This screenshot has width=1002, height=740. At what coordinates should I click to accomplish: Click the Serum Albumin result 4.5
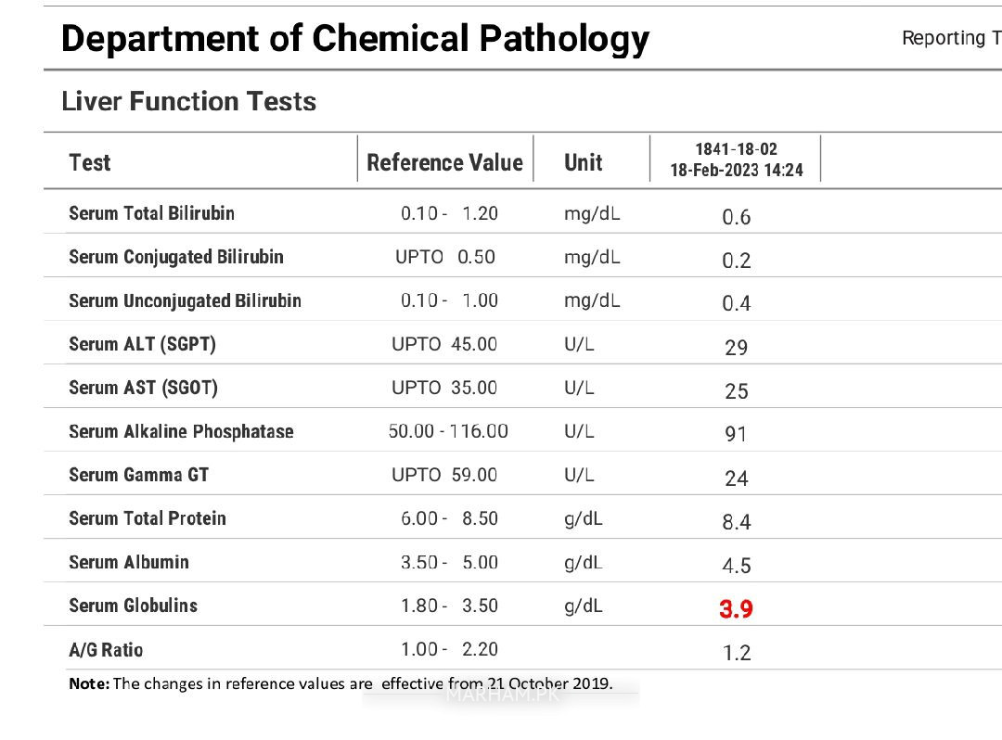click(x=736, y=565)
